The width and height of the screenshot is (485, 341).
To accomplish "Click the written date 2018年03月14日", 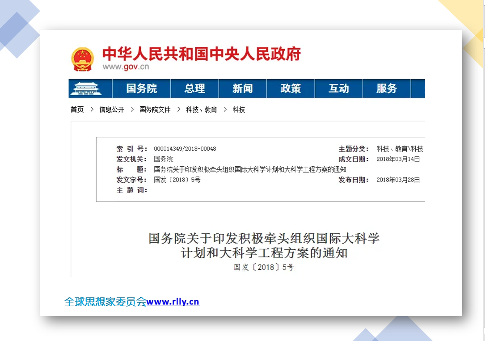I will [398, 159].
